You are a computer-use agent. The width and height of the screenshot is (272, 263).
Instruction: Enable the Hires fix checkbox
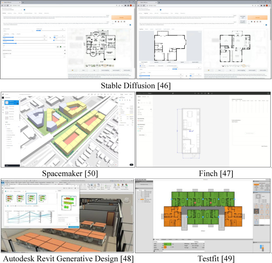pos(16,34)
